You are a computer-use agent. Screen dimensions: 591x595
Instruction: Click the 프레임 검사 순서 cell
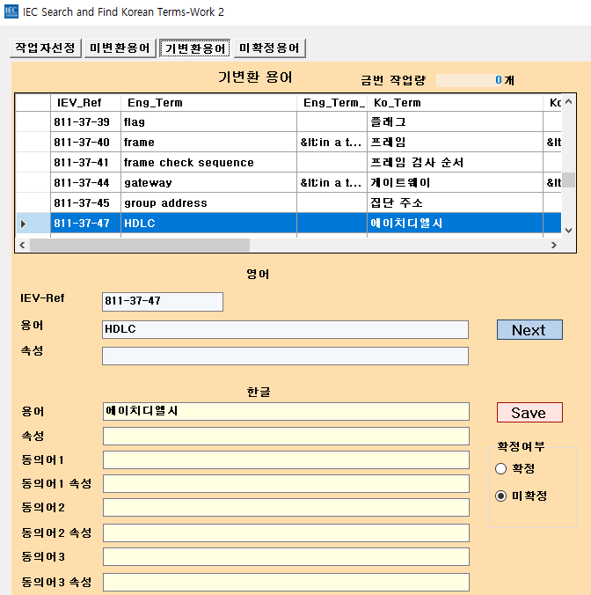(x=455, y=163)
